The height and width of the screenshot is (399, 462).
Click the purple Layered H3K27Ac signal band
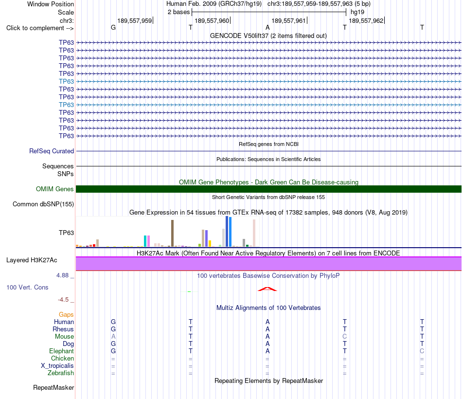(268, 264)
